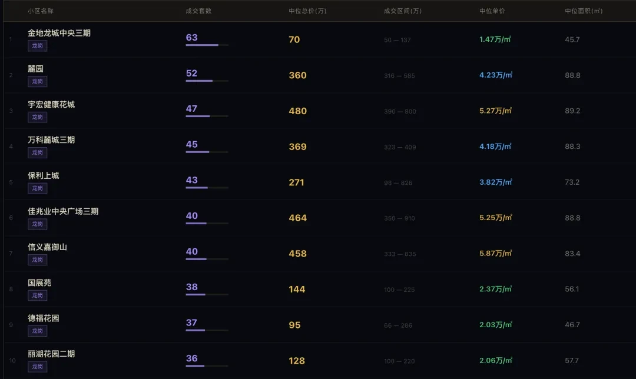Open the 金地龙城中央三期 community link
Image resolution: width=636 pixels, height=379 pixels.
tap(59, 33)
